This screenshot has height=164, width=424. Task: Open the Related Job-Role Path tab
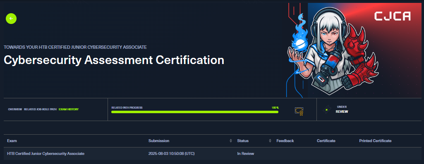[x=40, y=109]
